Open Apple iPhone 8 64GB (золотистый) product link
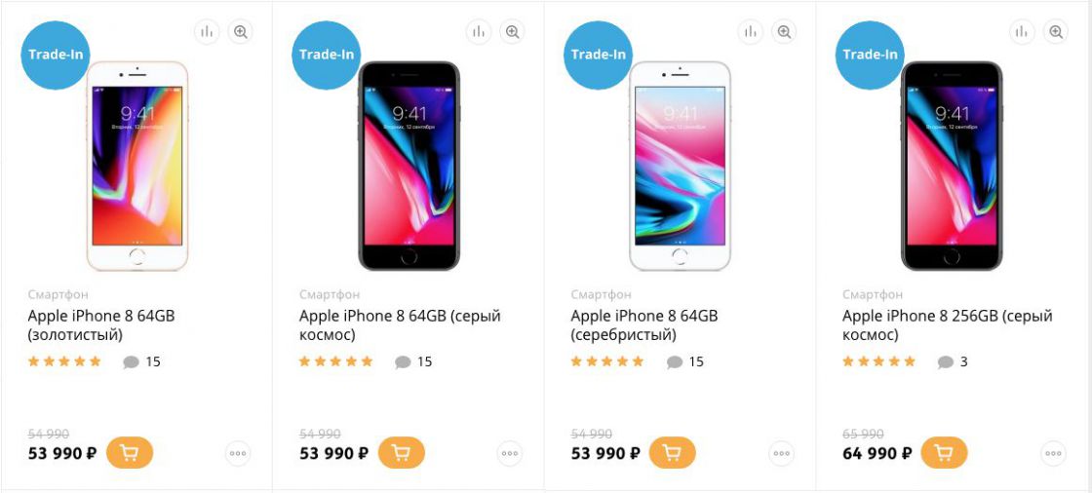 101,325
